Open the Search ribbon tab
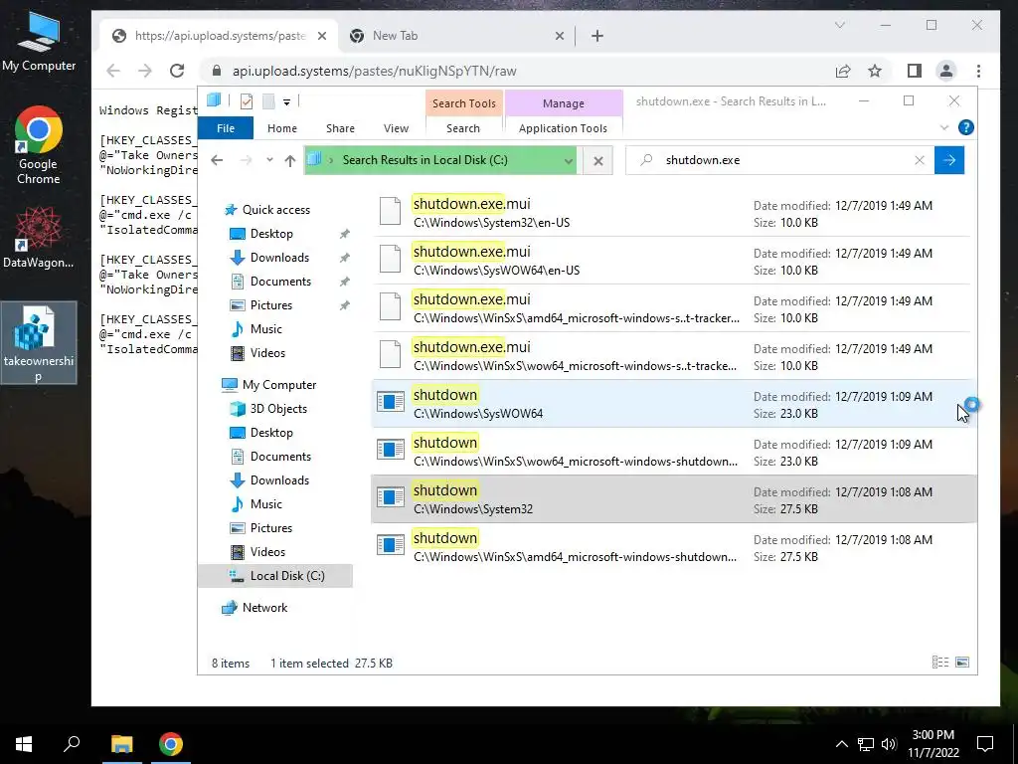 (463, 128)
